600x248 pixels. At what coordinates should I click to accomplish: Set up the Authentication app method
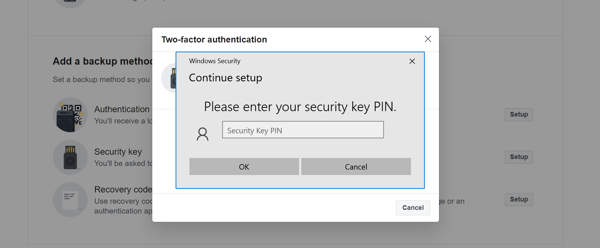(x=519, y=114)
